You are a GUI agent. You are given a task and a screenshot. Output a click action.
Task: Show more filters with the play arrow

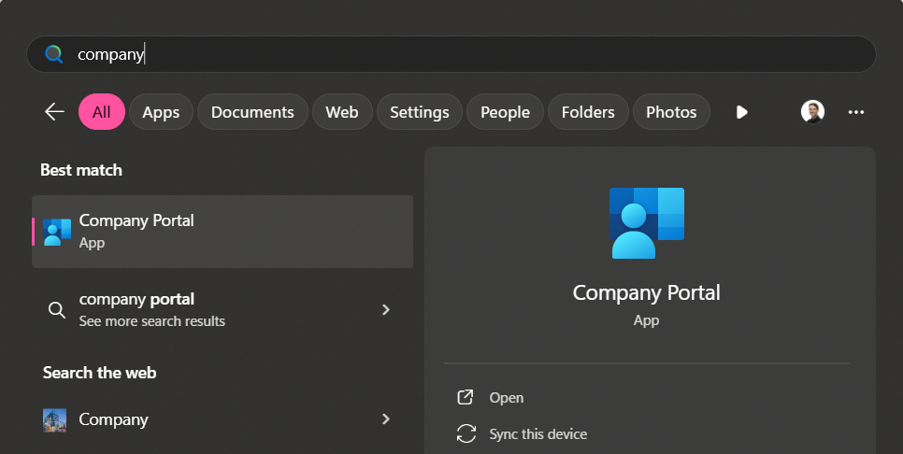(x=742, y=111)
